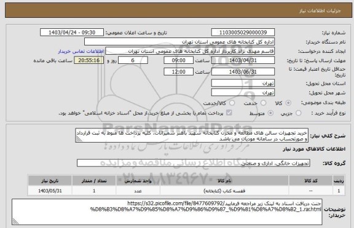Viewport: 354px width, 228px height.
Task: Click the گروه کالا field
Action: click(x=193, y=163)
